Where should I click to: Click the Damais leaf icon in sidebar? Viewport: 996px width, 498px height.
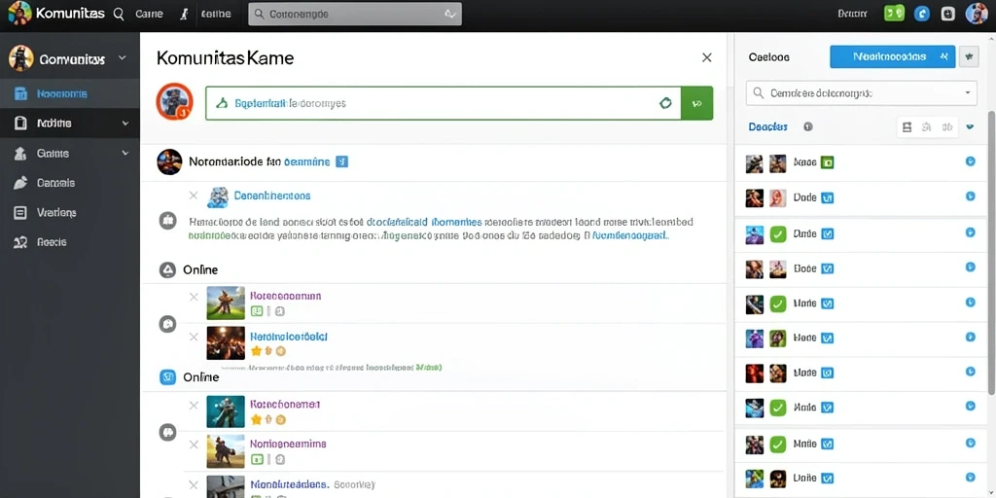[x=20, y=183]
